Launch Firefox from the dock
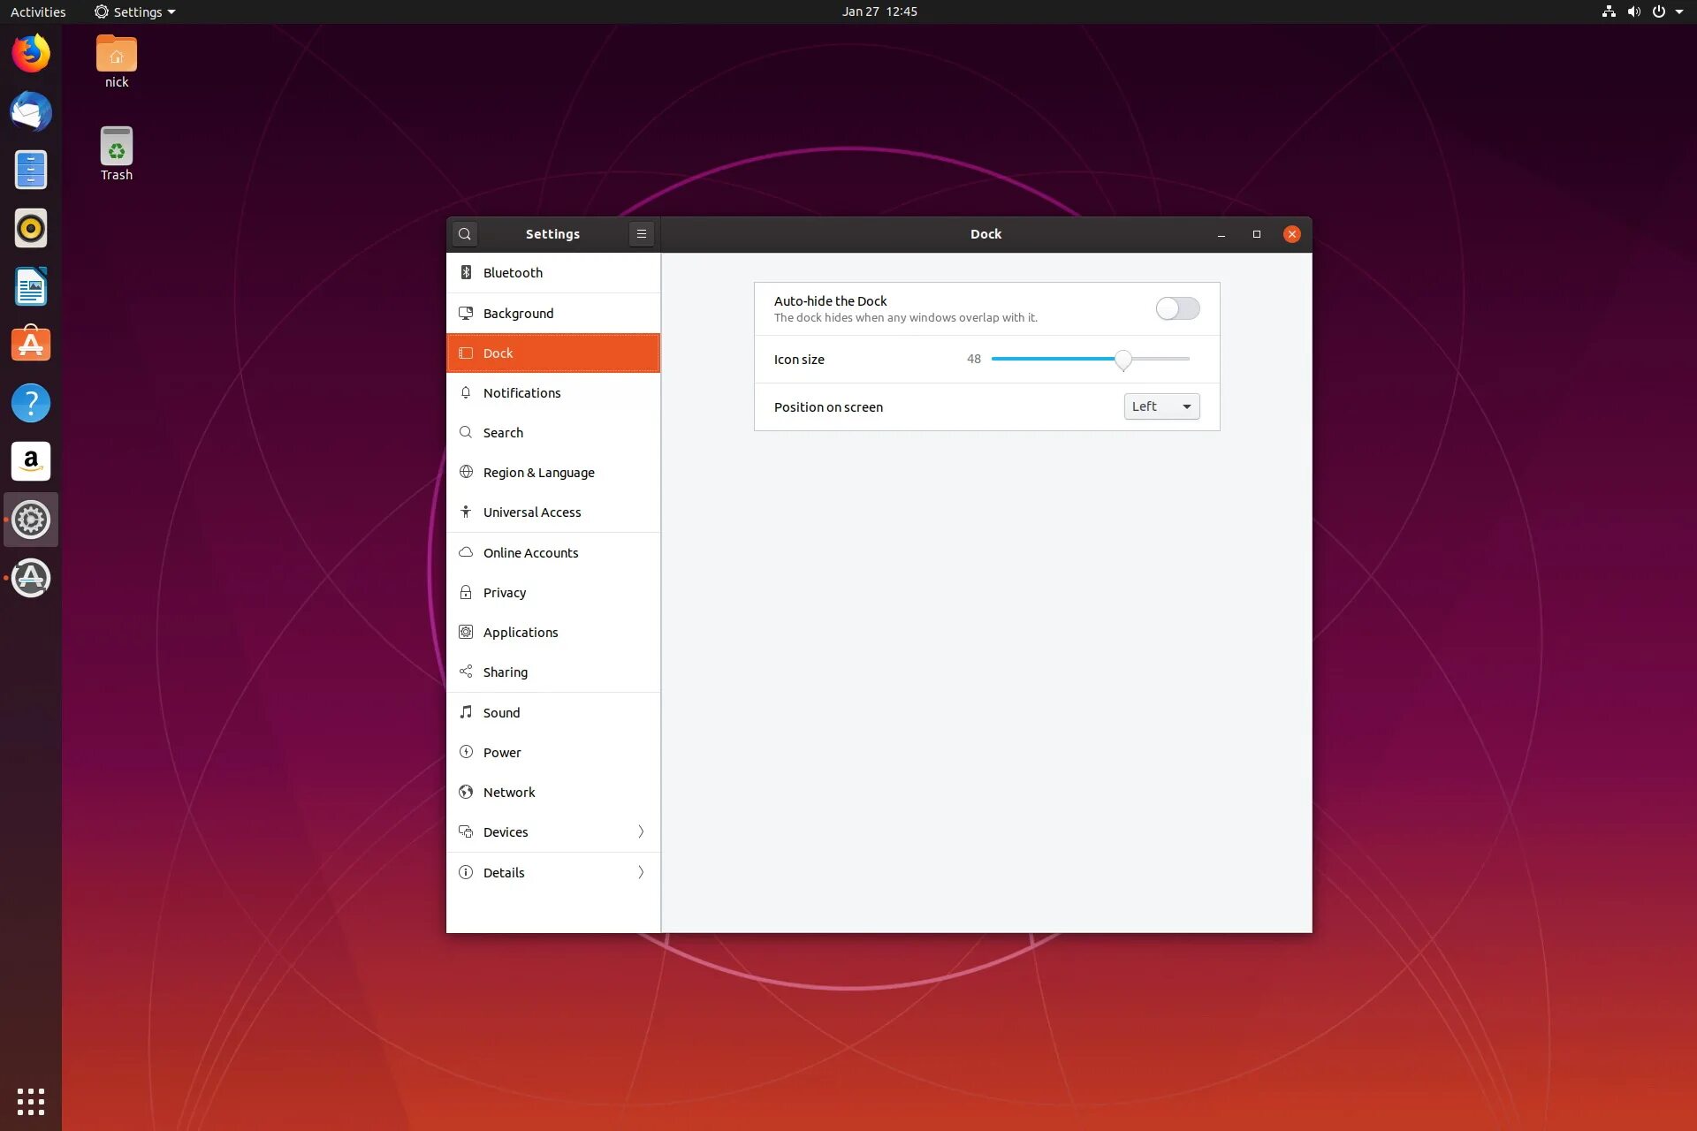 (31, 54)
